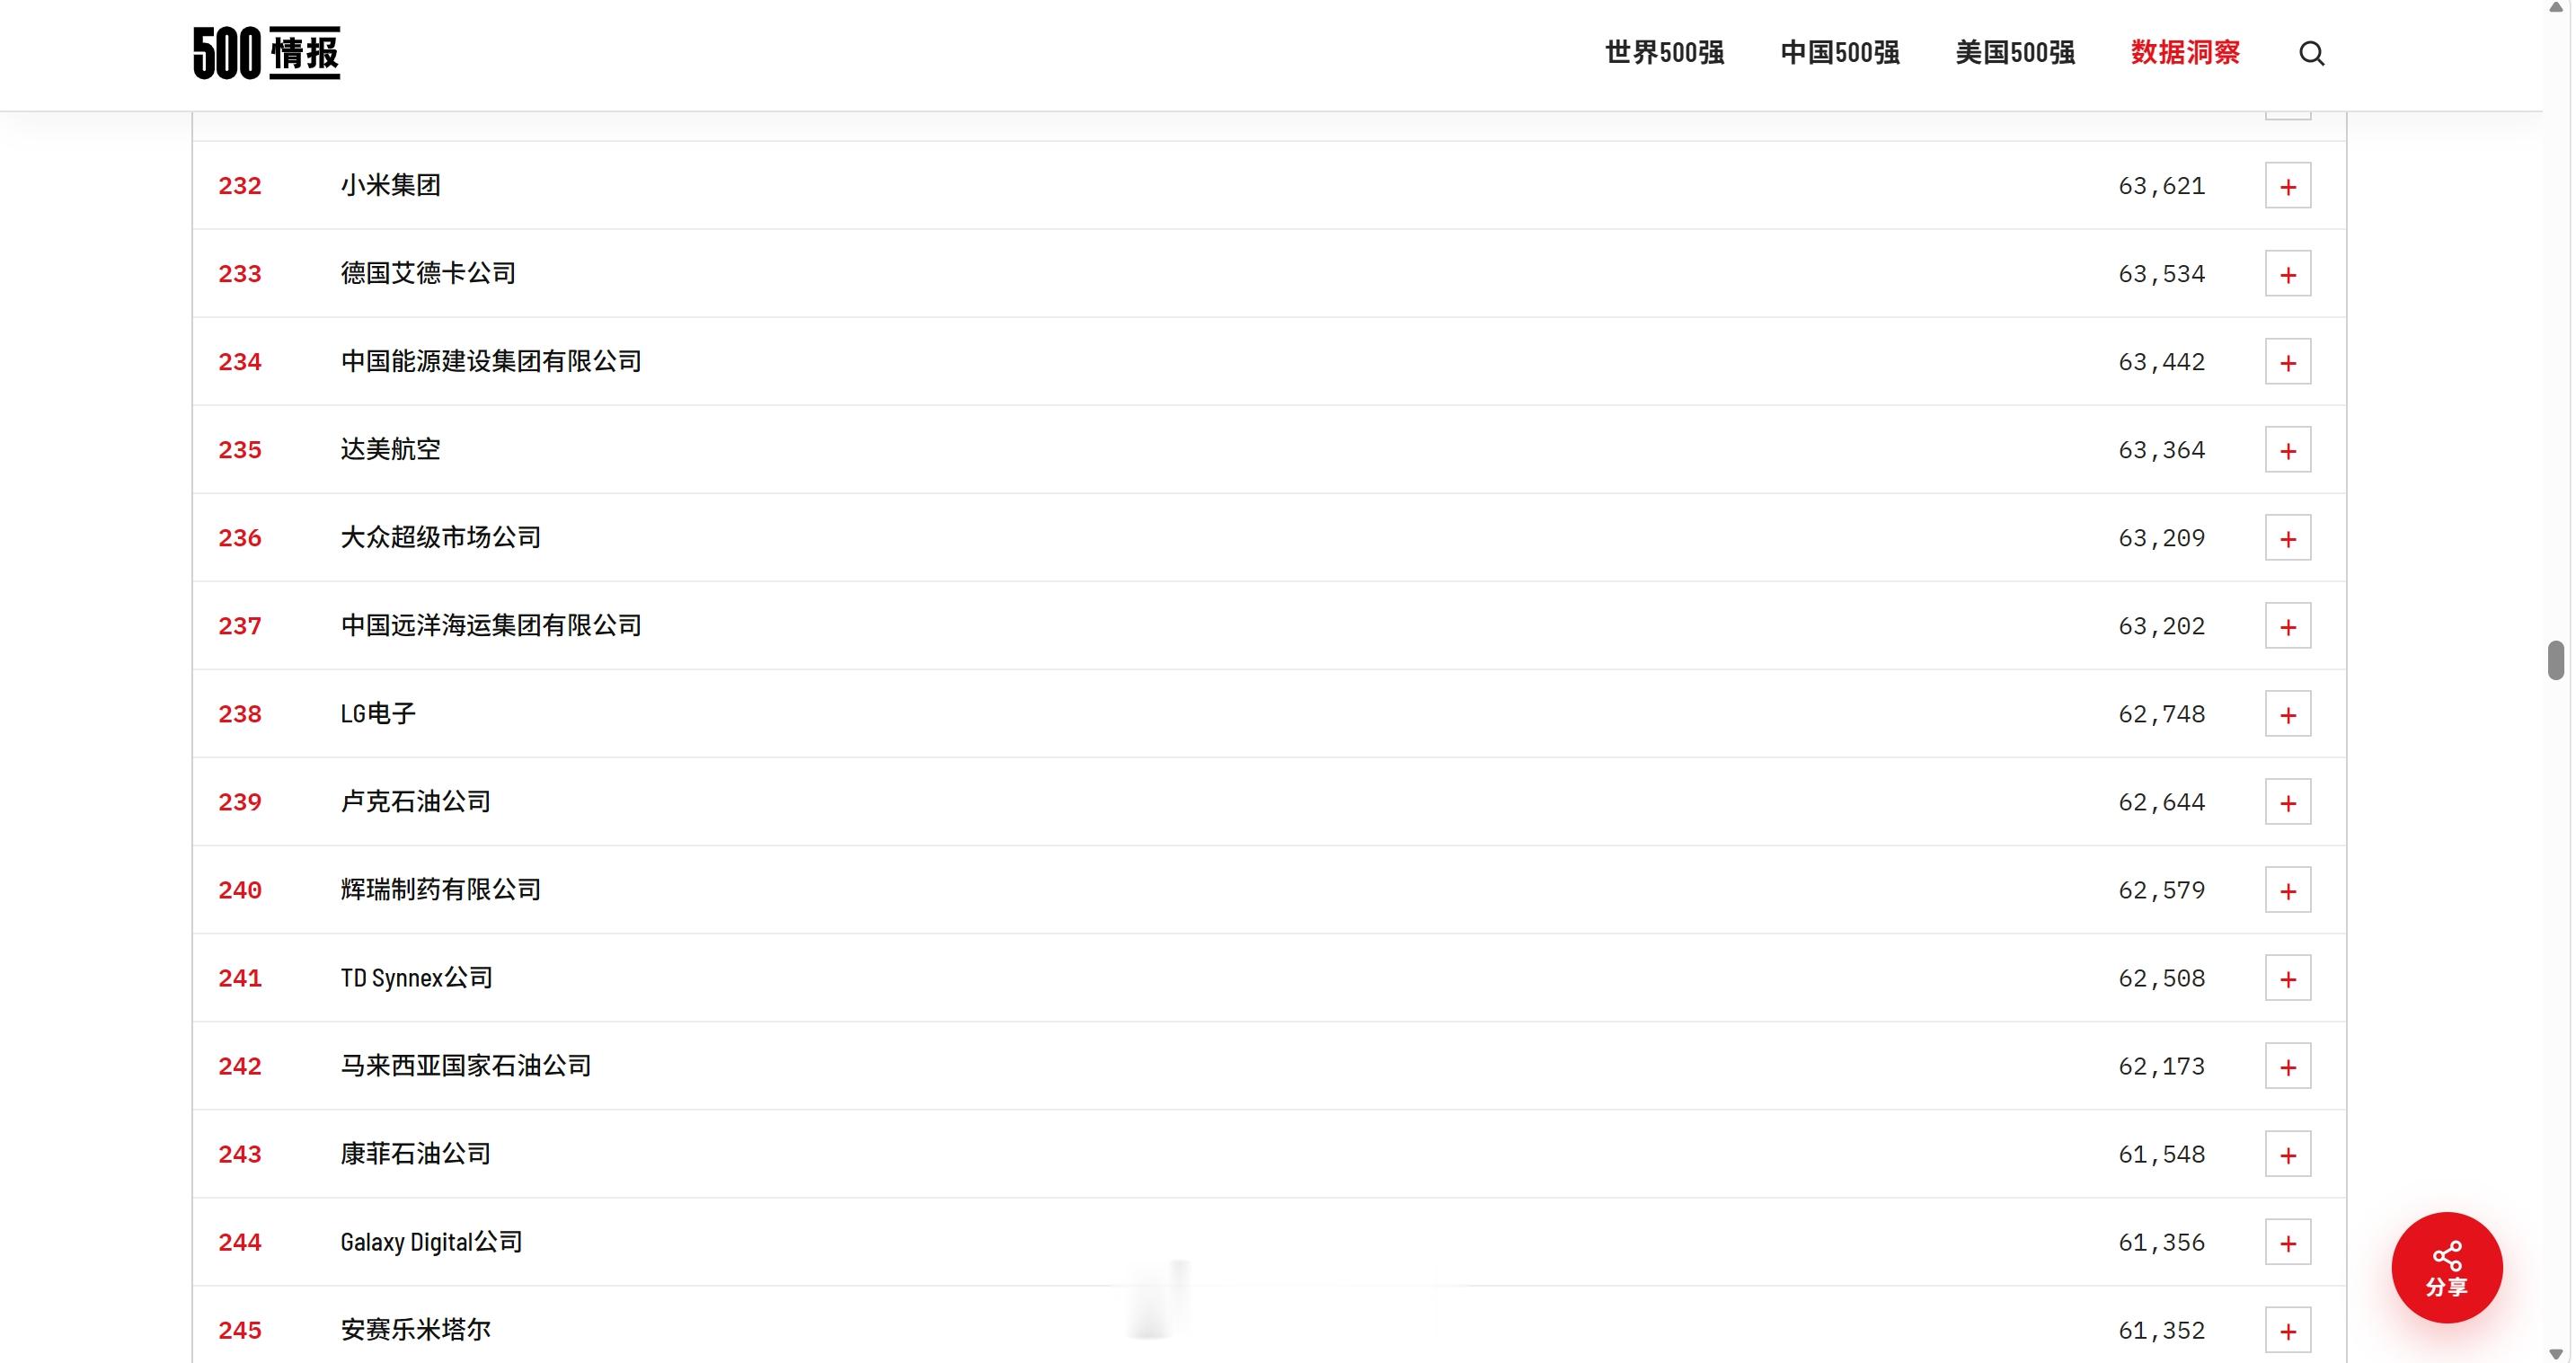The height and width of the screenshot is (1363, 2576).
Task: Expand the TD Synnex公司 row details
Action: (2288, 978)
